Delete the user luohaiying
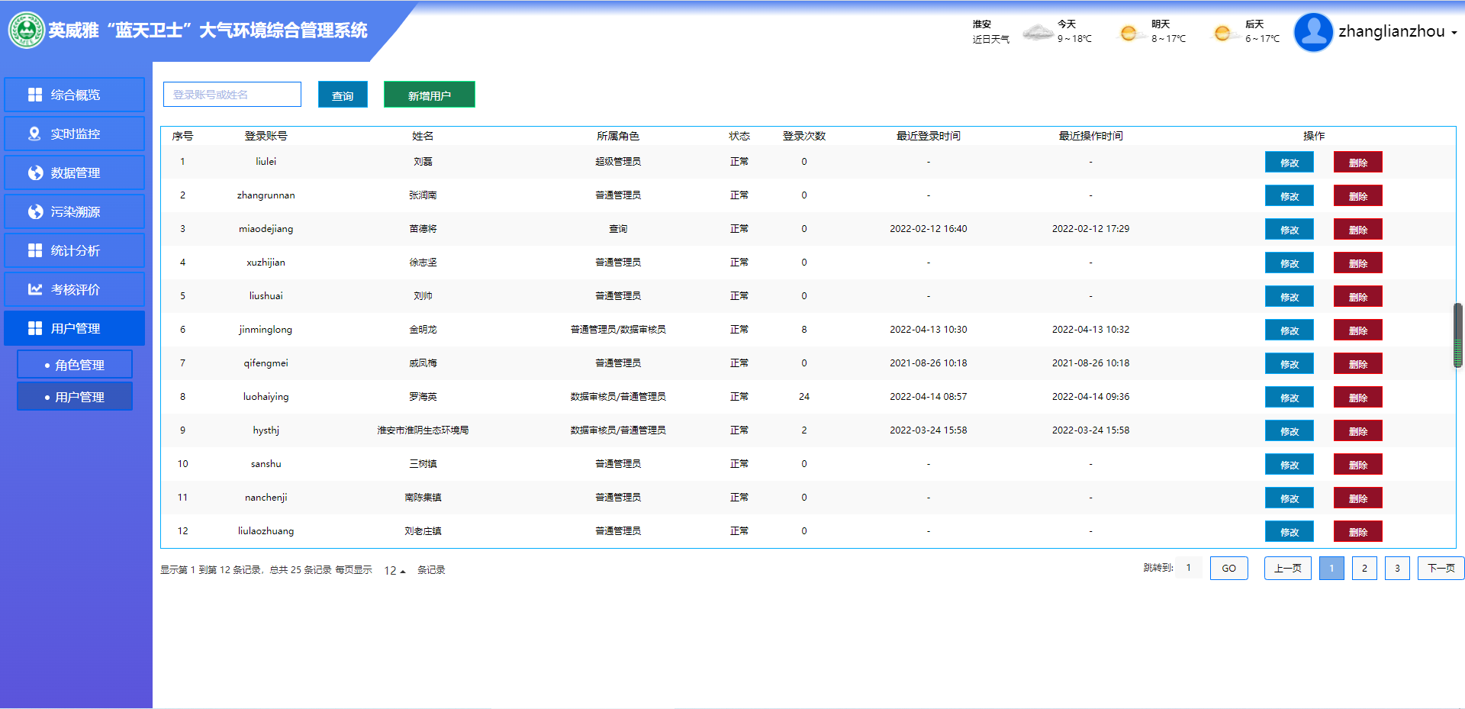The height and width of the screenshot is (709, 1465). (1357, 398)
